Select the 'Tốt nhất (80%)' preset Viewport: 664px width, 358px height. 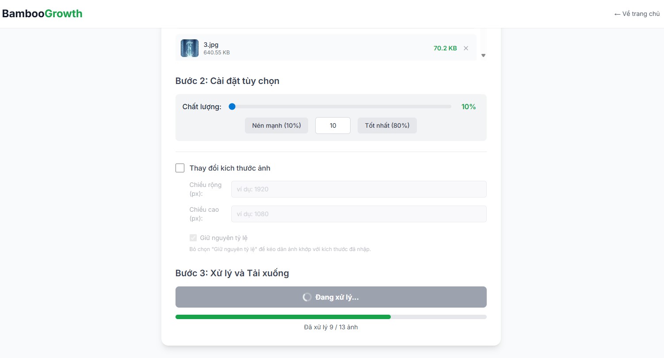pos(387,126)
